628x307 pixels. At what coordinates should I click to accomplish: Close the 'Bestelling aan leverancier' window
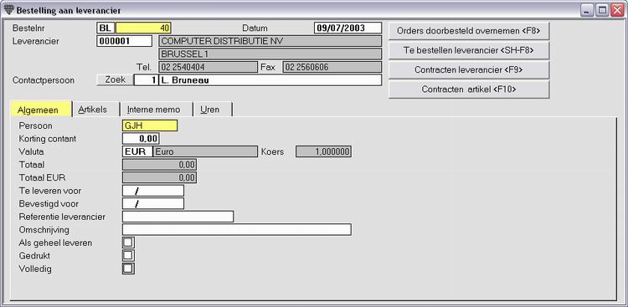(x=617, y=10)
